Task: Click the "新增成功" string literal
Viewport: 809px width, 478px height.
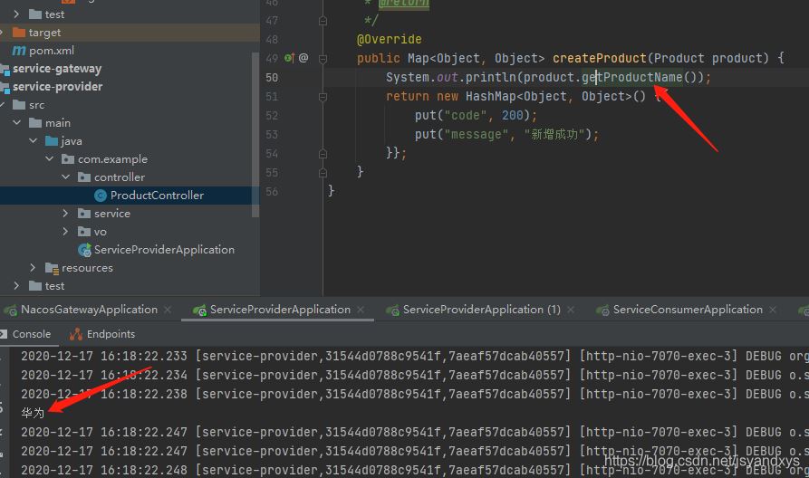Action: click(554, 135)
